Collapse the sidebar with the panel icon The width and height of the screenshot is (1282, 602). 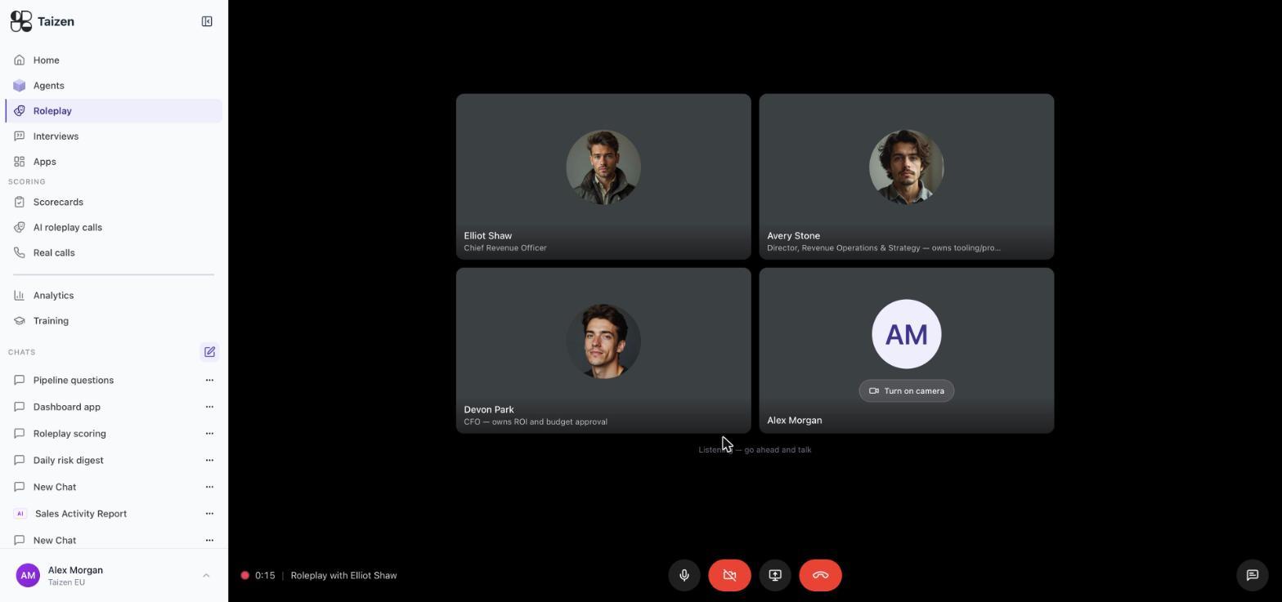207,21
